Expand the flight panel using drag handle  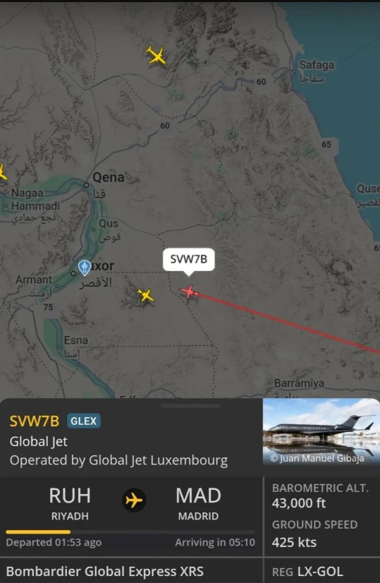click(x=190, y=406)
